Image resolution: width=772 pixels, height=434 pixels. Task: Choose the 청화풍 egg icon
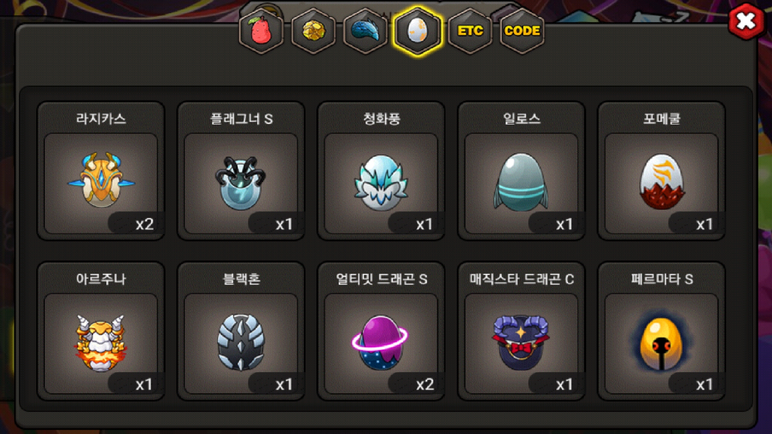pos(381,182)
